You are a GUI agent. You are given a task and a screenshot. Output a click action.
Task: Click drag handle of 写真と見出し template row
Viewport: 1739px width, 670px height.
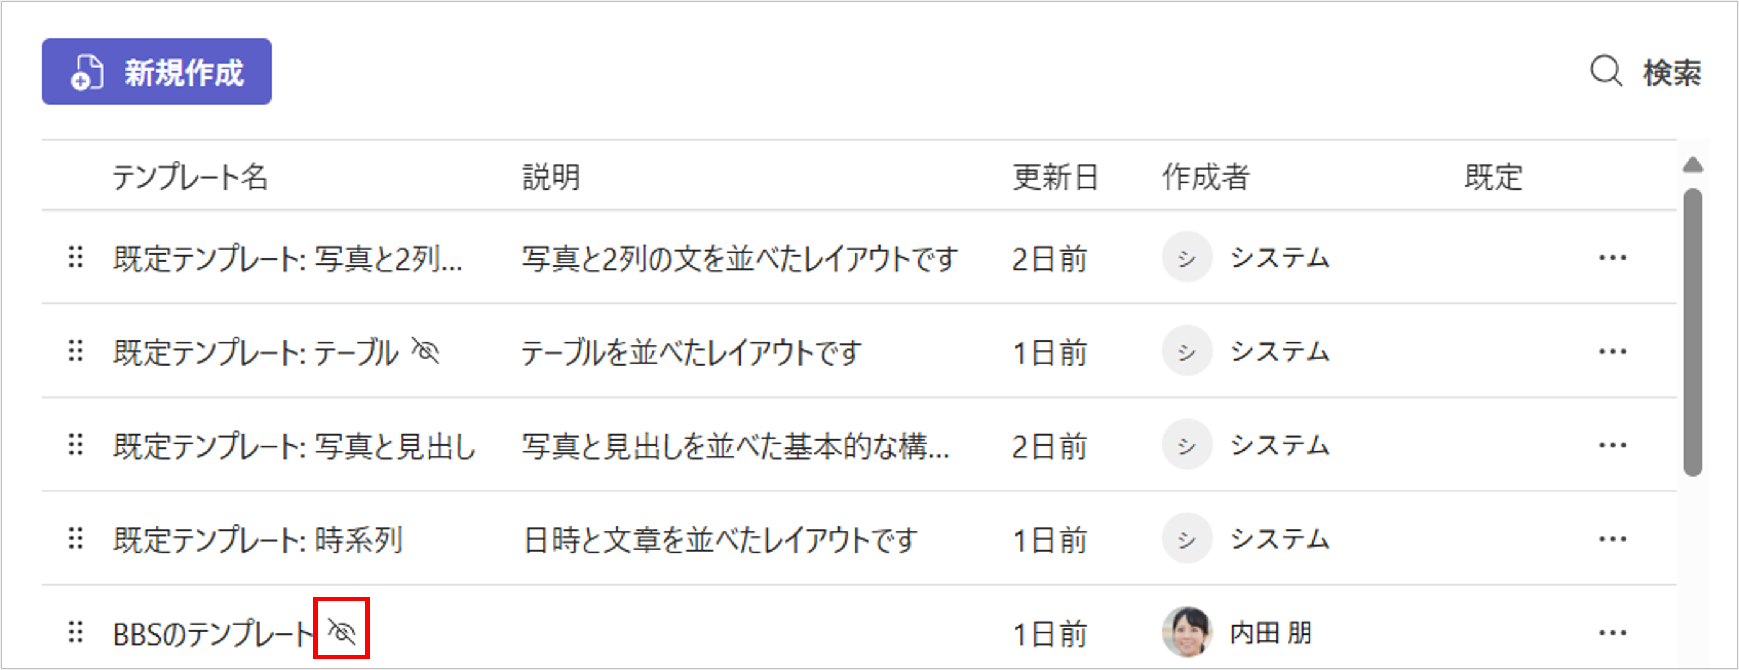(76, 444)
